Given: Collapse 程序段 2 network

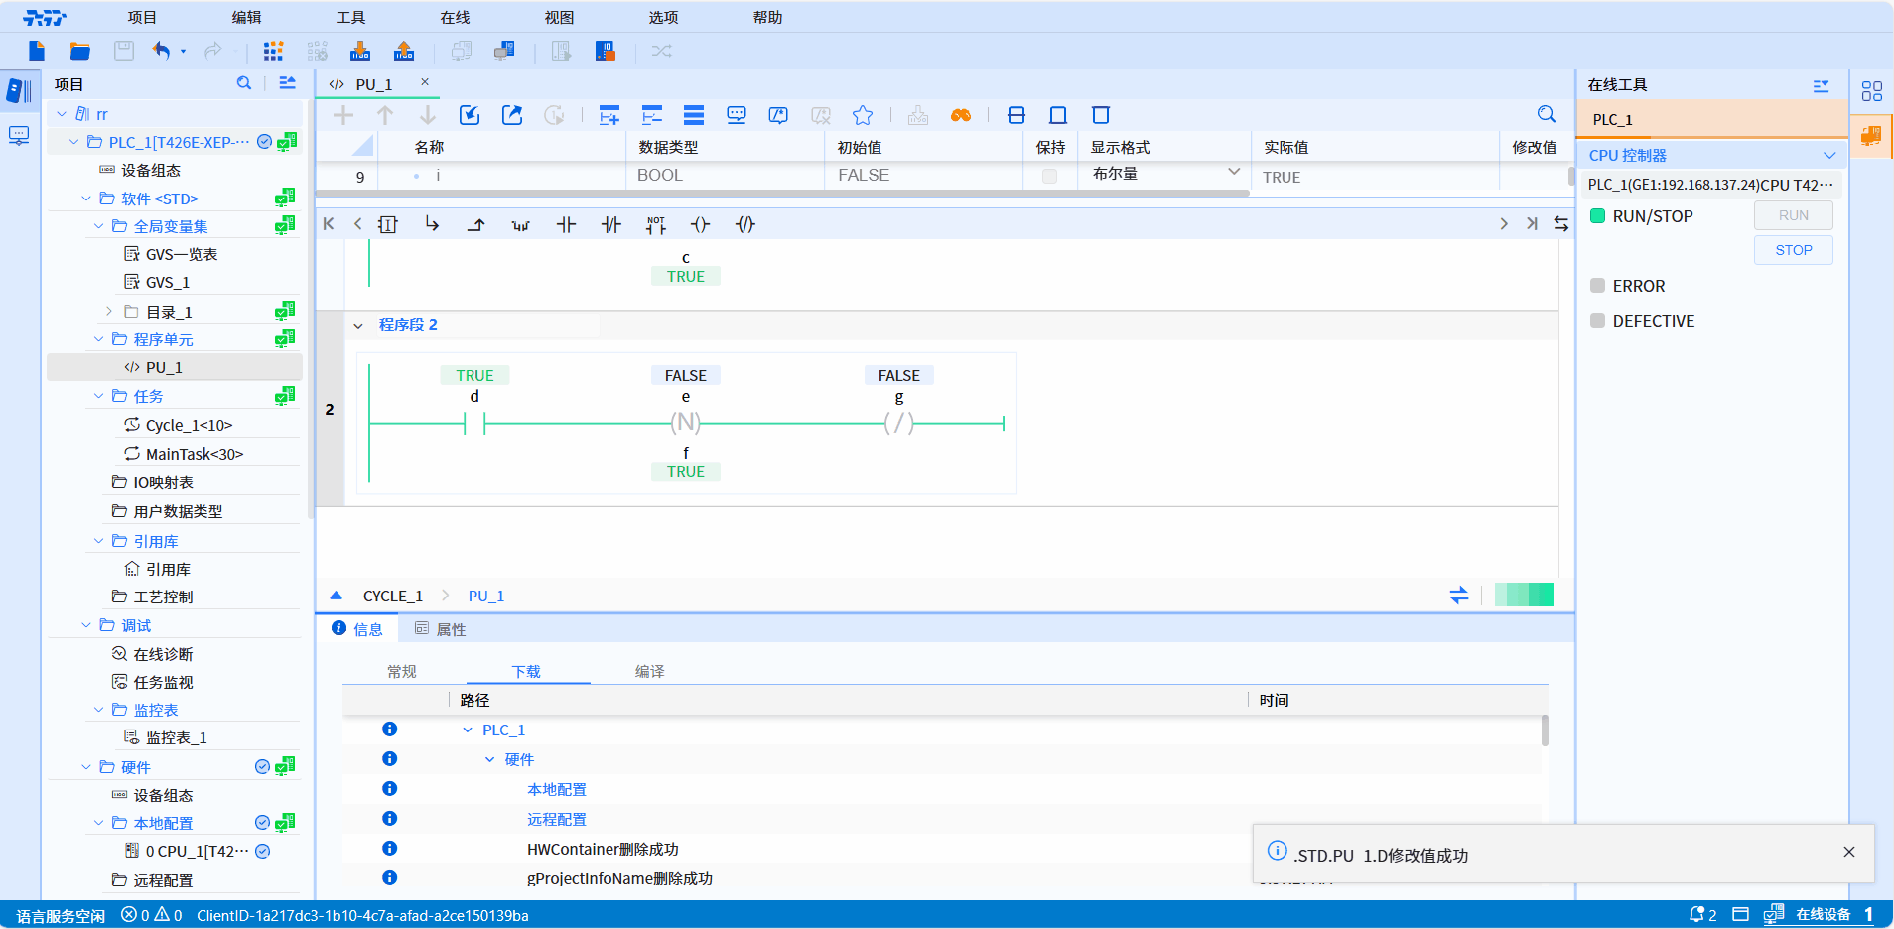Looking at the screenshot, I should (x=358, y=325).
